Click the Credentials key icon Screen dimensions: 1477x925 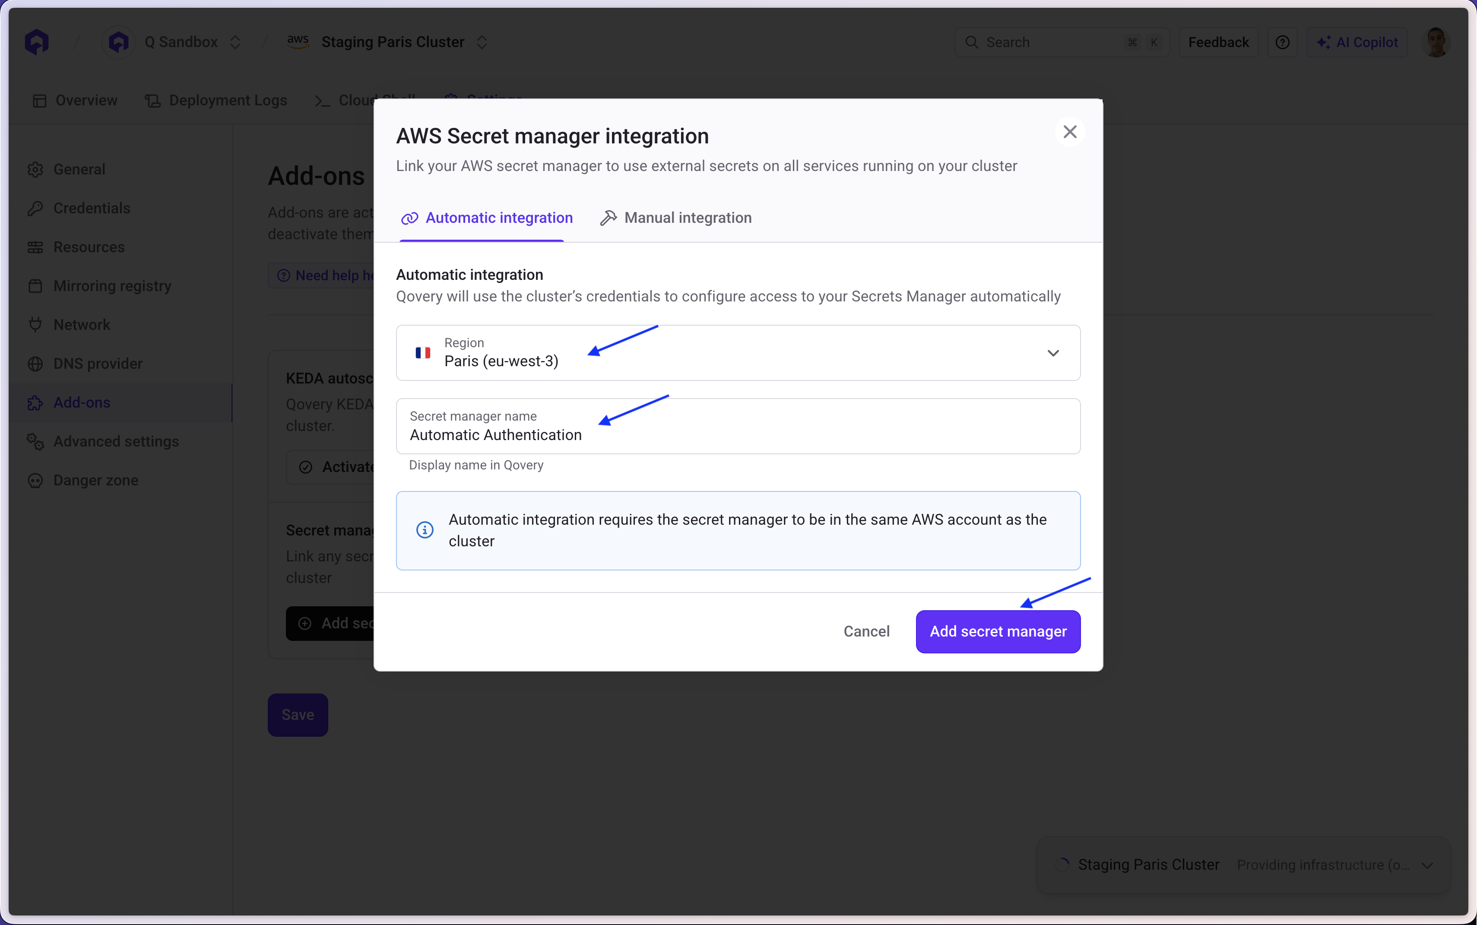point(35,208)
